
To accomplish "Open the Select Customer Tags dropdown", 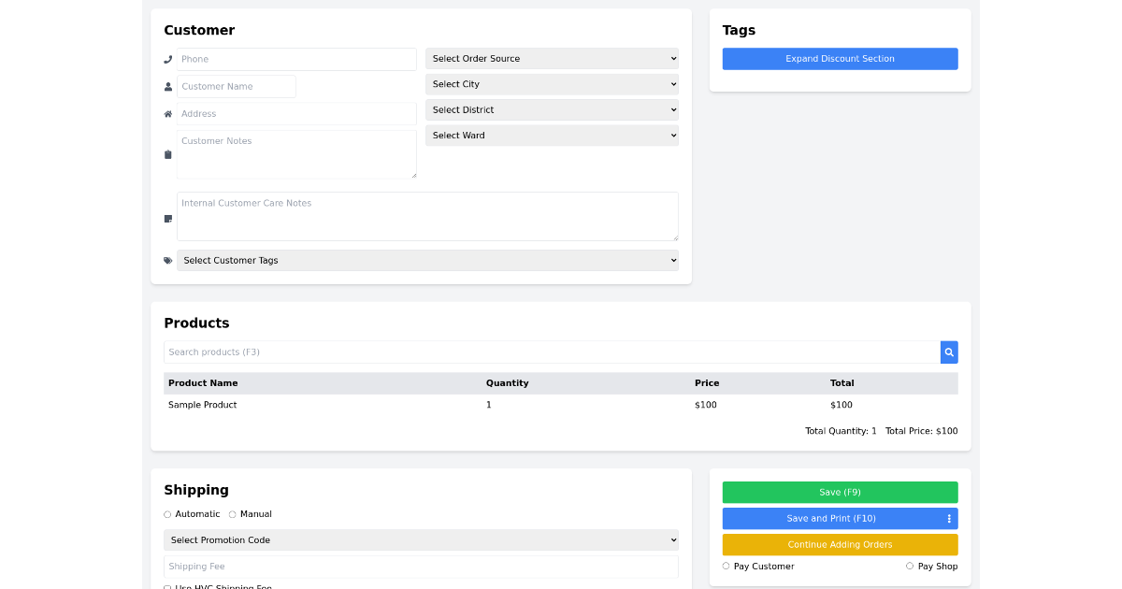I will pyautogui.click(x=427, y=260).
